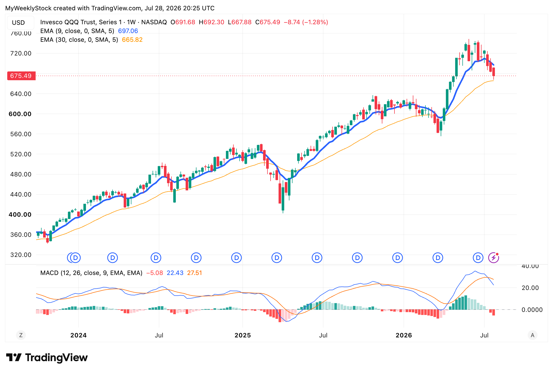Screen dimensions: 553x373
Task: Click the MACD line value 22.43
Action: (x=175, y=273)
